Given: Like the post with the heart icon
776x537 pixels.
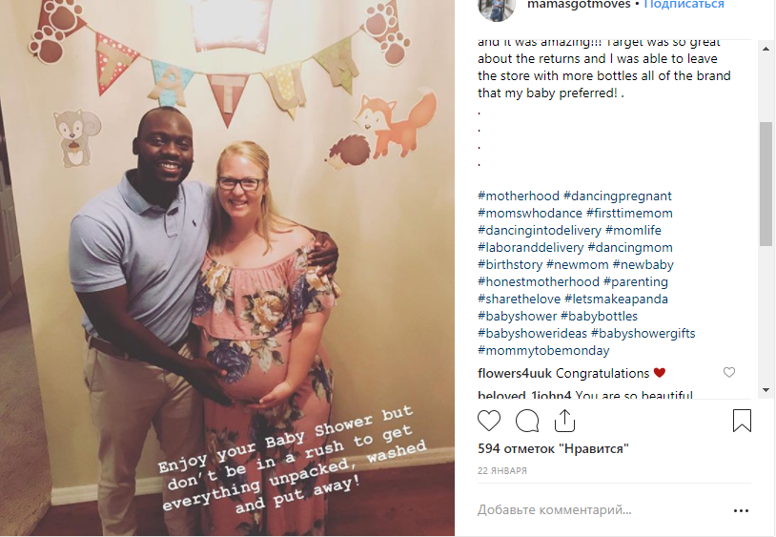Looking at the screenshot, I should (x=489, y=421).
